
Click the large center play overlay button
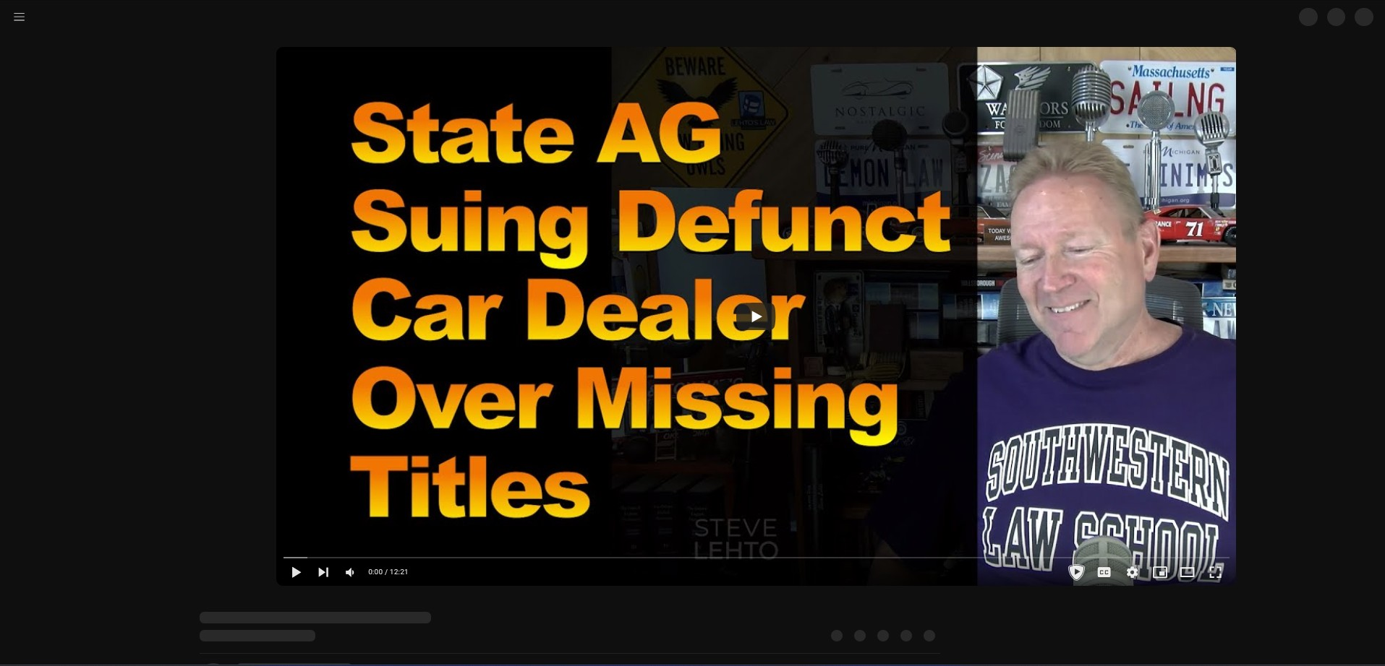756,316
